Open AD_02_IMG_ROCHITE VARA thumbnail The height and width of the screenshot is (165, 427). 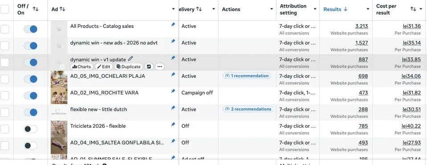pyautogui.click(x=59, y=96)
